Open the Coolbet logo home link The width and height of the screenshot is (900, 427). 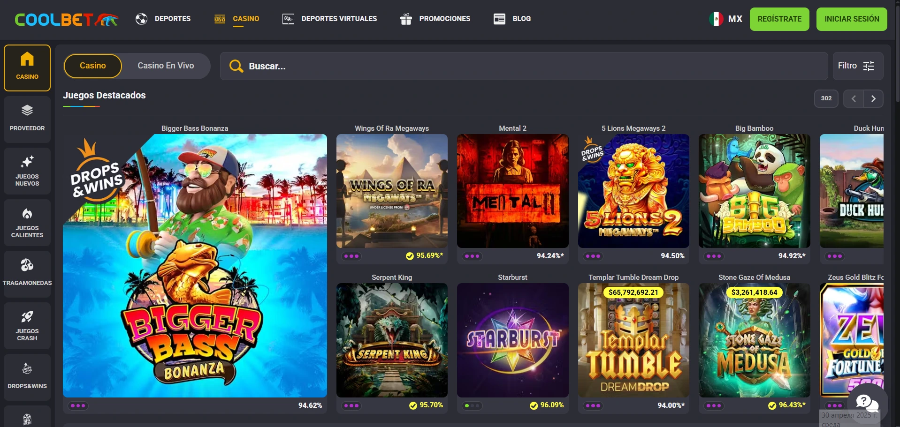tap(66, 19)
